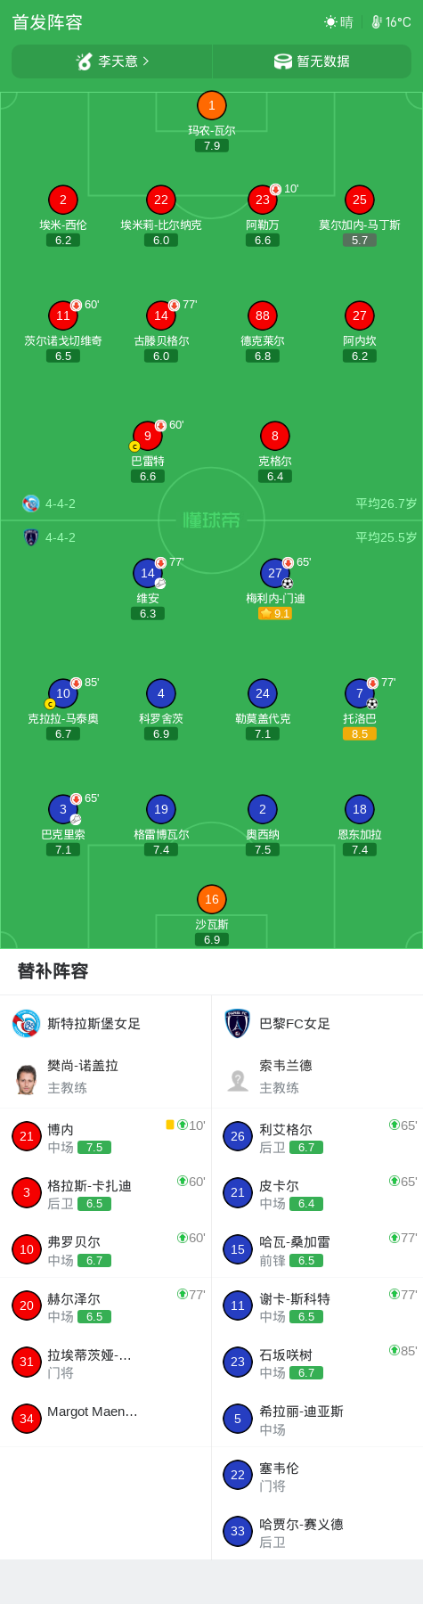Open the Strasbourg women's team crest icon
This screenshot has width=423, height=1604.
[26, 1023]
